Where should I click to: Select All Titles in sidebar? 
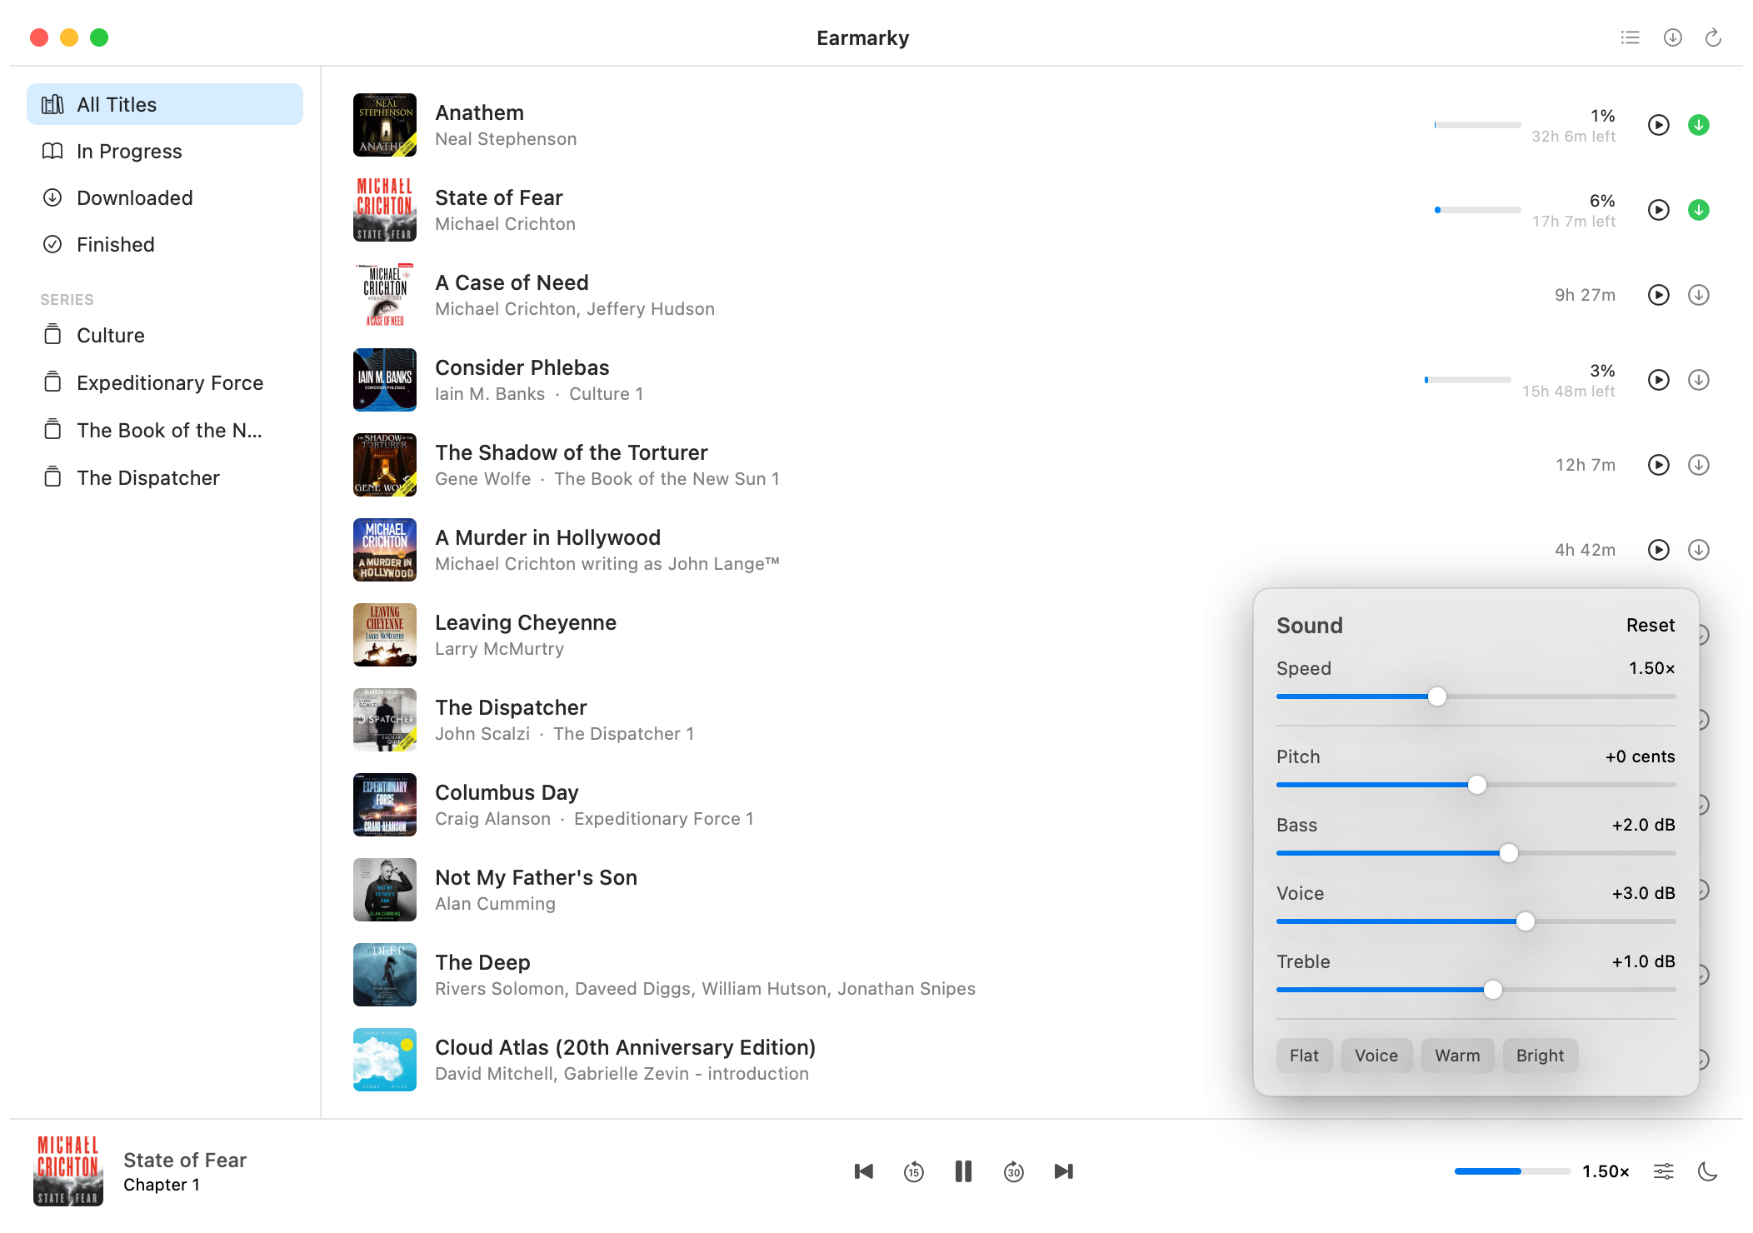click(165, 104)
